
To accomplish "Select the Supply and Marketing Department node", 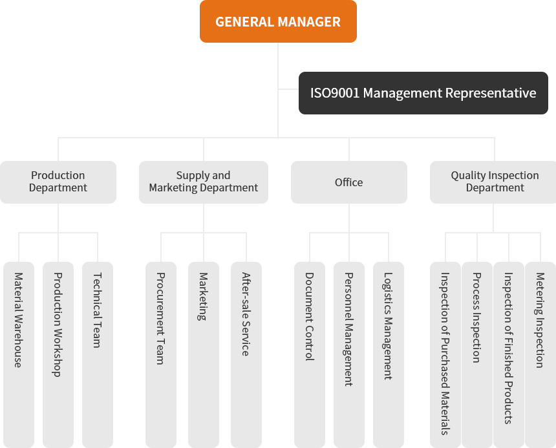I will tap(204, 182).
